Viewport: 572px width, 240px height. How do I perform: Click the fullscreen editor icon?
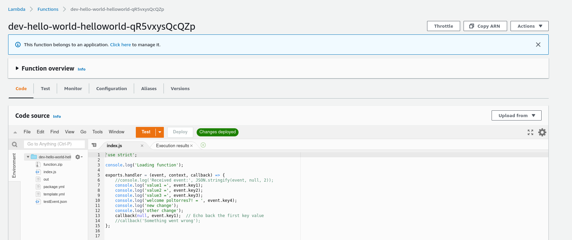point(530,132)
